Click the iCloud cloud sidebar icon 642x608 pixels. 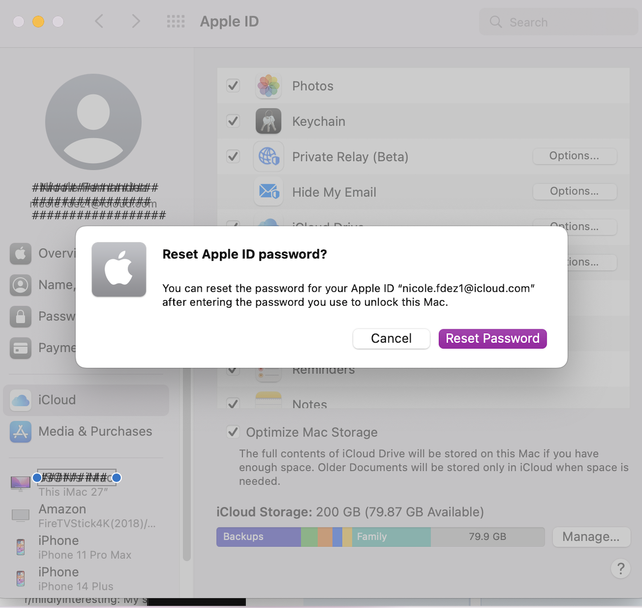coord(21,400)
